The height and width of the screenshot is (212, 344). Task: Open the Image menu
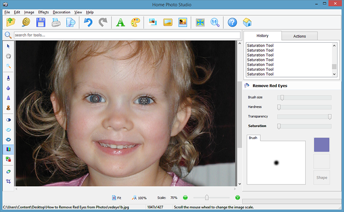point(29,12)
